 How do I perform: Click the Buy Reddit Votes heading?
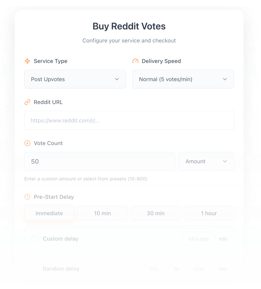(129, 26)
